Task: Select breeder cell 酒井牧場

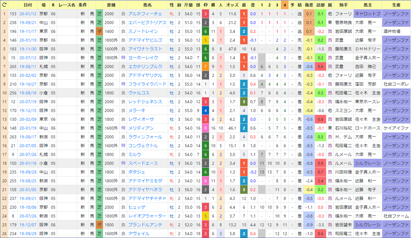Action: pos(396,31)
